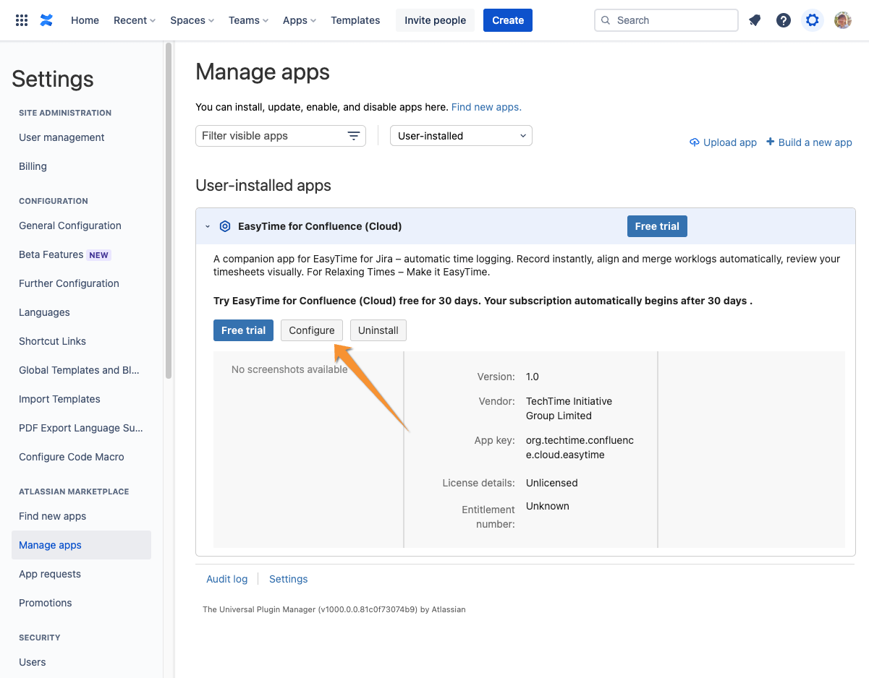Follow the 'Find new apps.' link in description
This screenshot has width=869, height=678.
click(486, 107)
